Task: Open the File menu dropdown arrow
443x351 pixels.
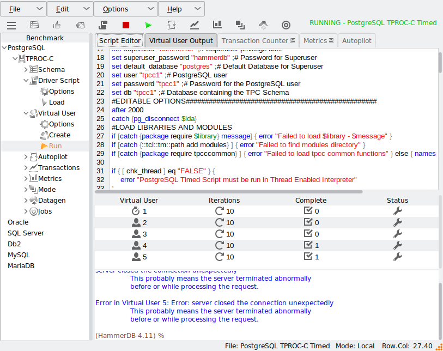Action: (40, 9)
